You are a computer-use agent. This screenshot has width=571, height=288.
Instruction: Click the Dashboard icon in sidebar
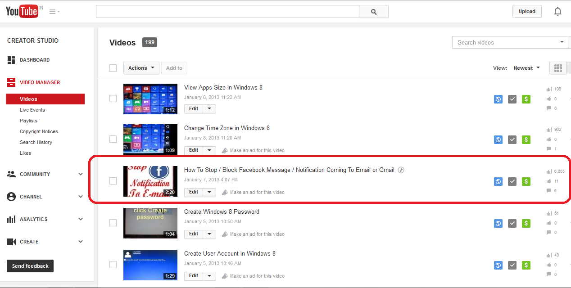[x=11, y=60]
